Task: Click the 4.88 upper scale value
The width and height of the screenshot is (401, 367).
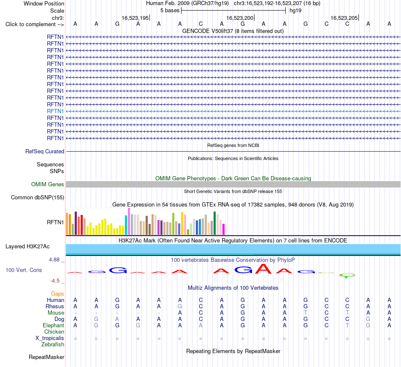Action: point(54,259)
